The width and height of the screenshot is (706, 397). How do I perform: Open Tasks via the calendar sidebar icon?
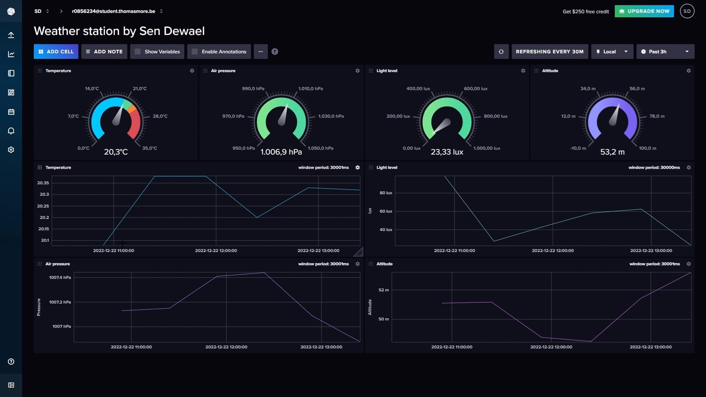pyautogui.click(x=11, y=111)
